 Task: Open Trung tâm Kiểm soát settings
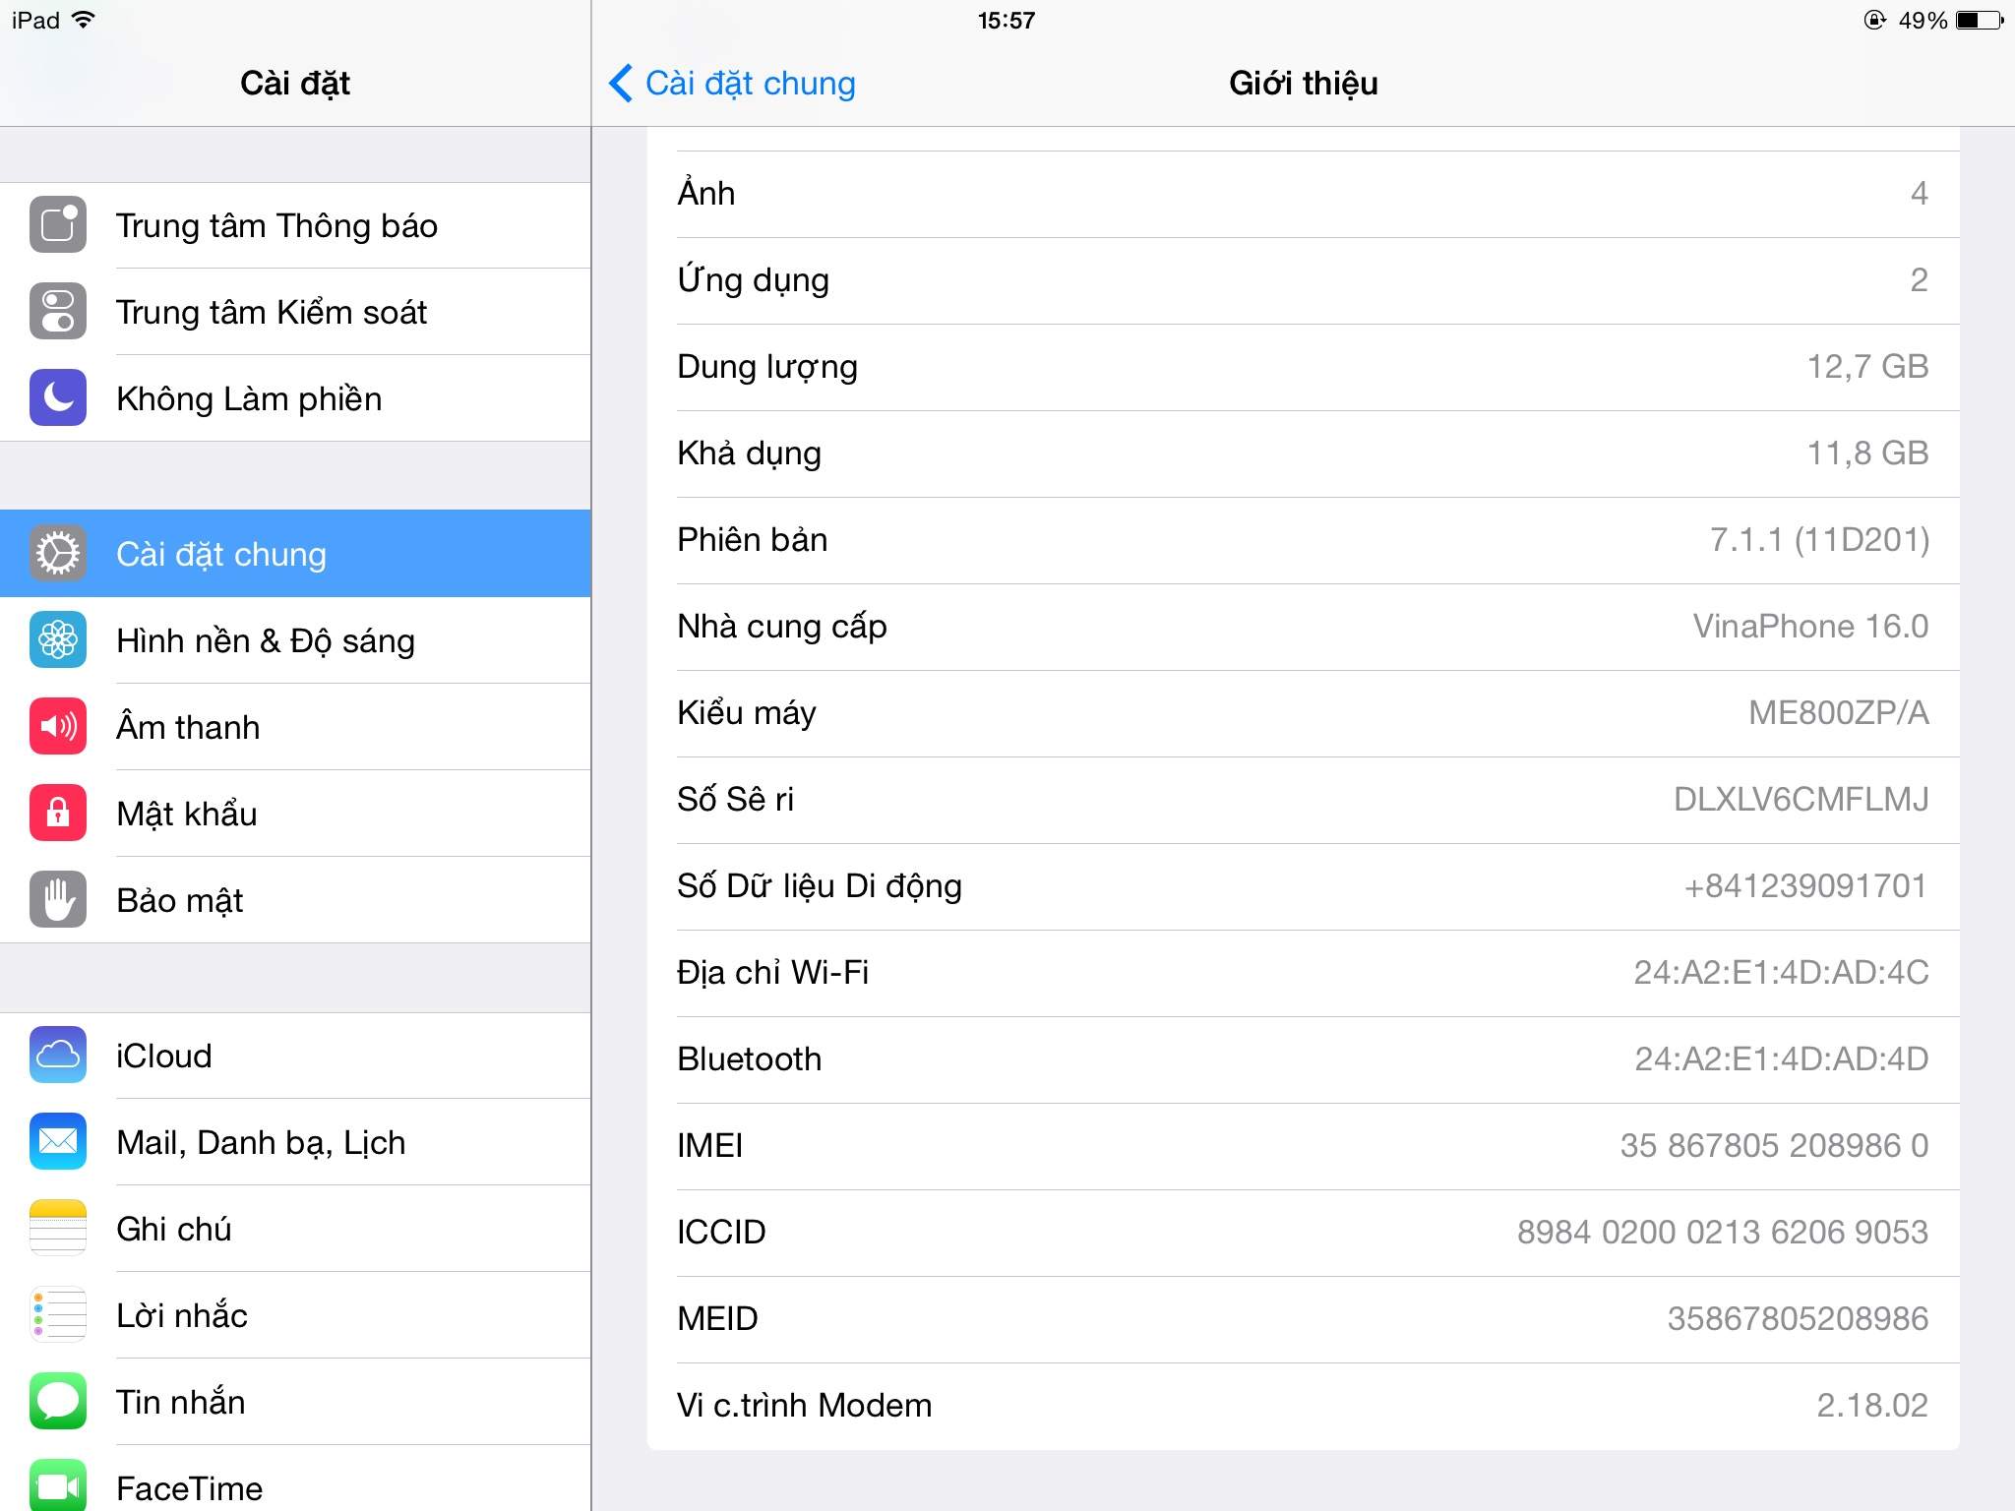pyautogui.click(x=295, y=312)
